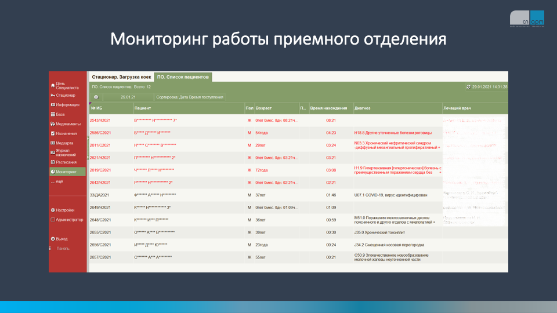Click age cell 54года

[x=262, y=133]
